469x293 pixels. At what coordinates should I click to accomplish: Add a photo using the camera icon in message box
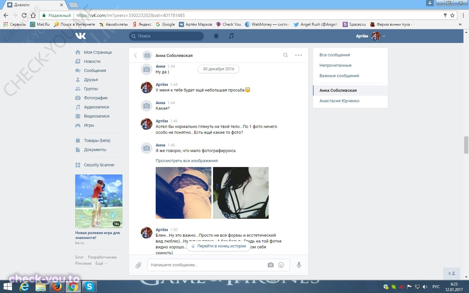pyautogui.click(x=271, y=265)
